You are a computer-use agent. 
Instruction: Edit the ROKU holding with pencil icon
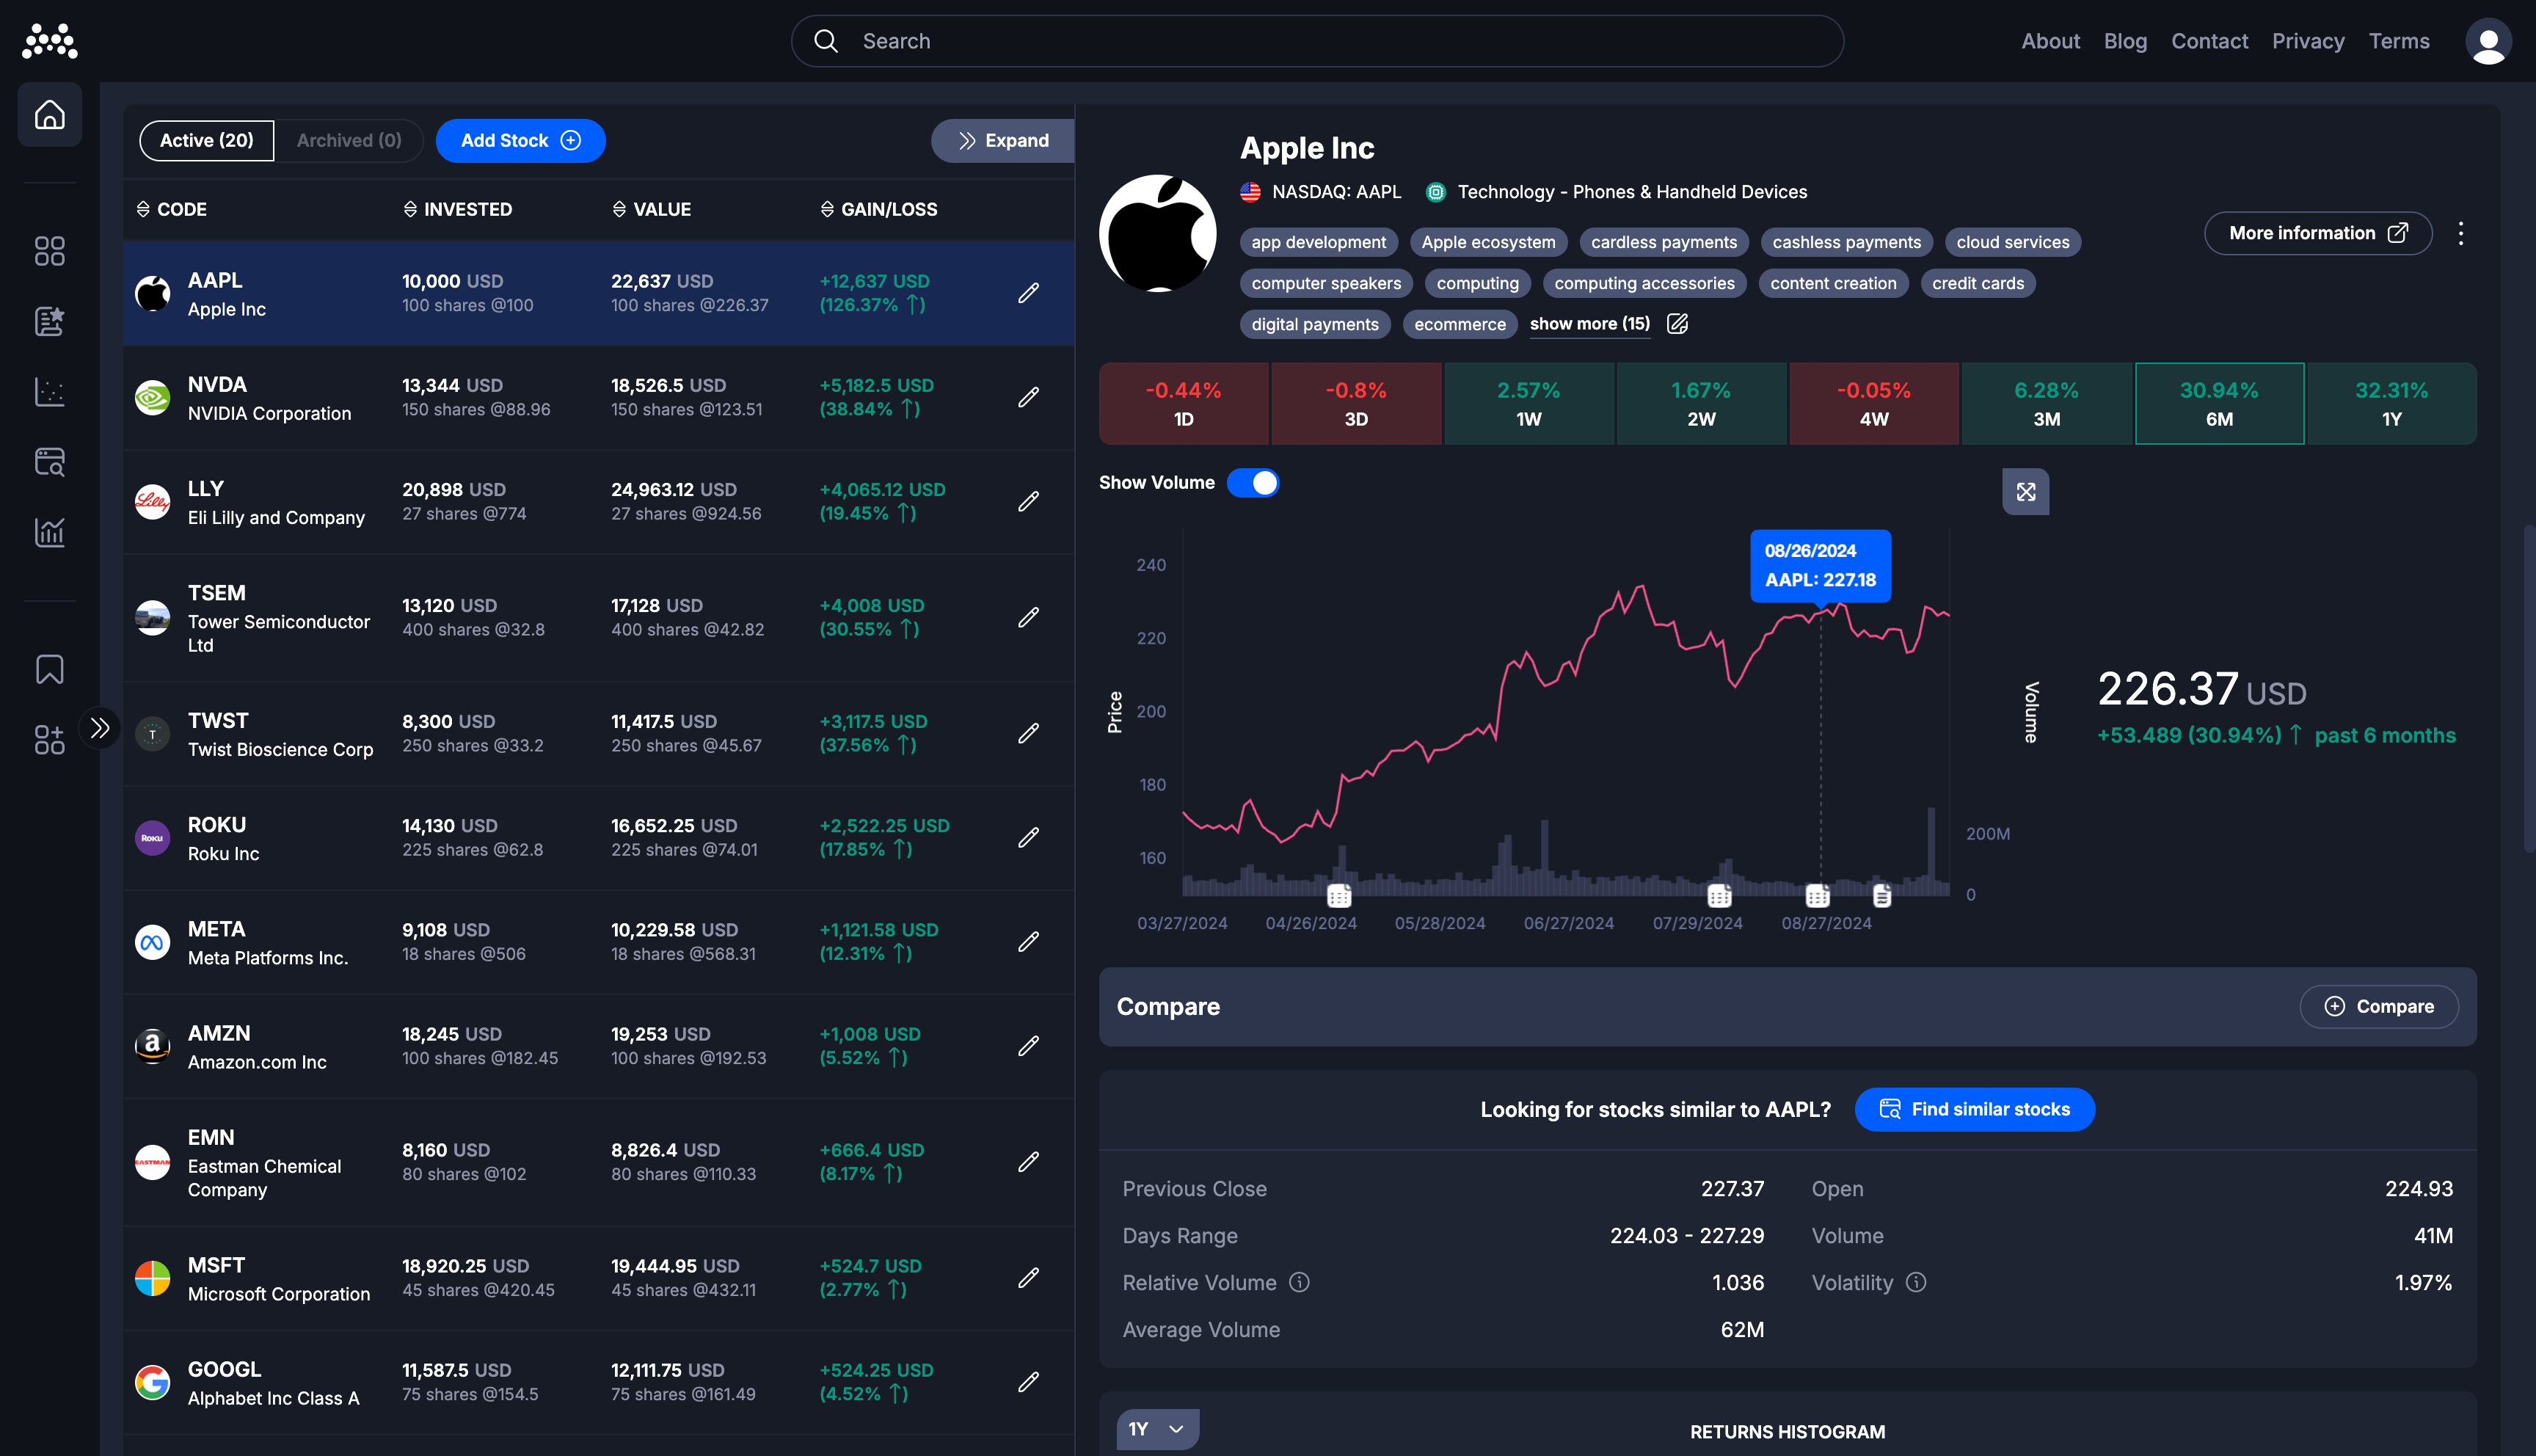pyautogui.click(x=1029, y=837)
